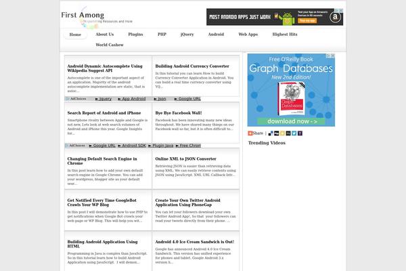Viewport: 406px width, 271px height.
Task: Click the Trending Videos heading
Action: (x=267, y=143)
